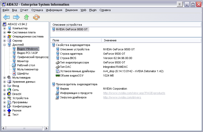Expand the Сеть tree node

[x=5, y=90]
